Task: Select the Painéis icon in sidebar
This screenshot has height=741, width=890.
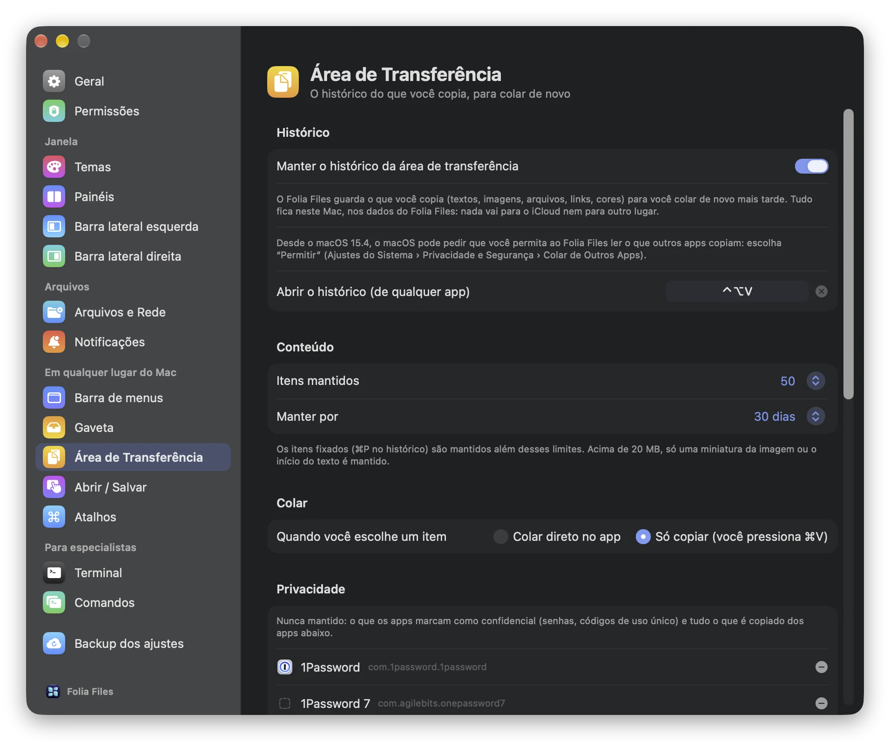Action: pyautogui.click(x=54, y=197)
